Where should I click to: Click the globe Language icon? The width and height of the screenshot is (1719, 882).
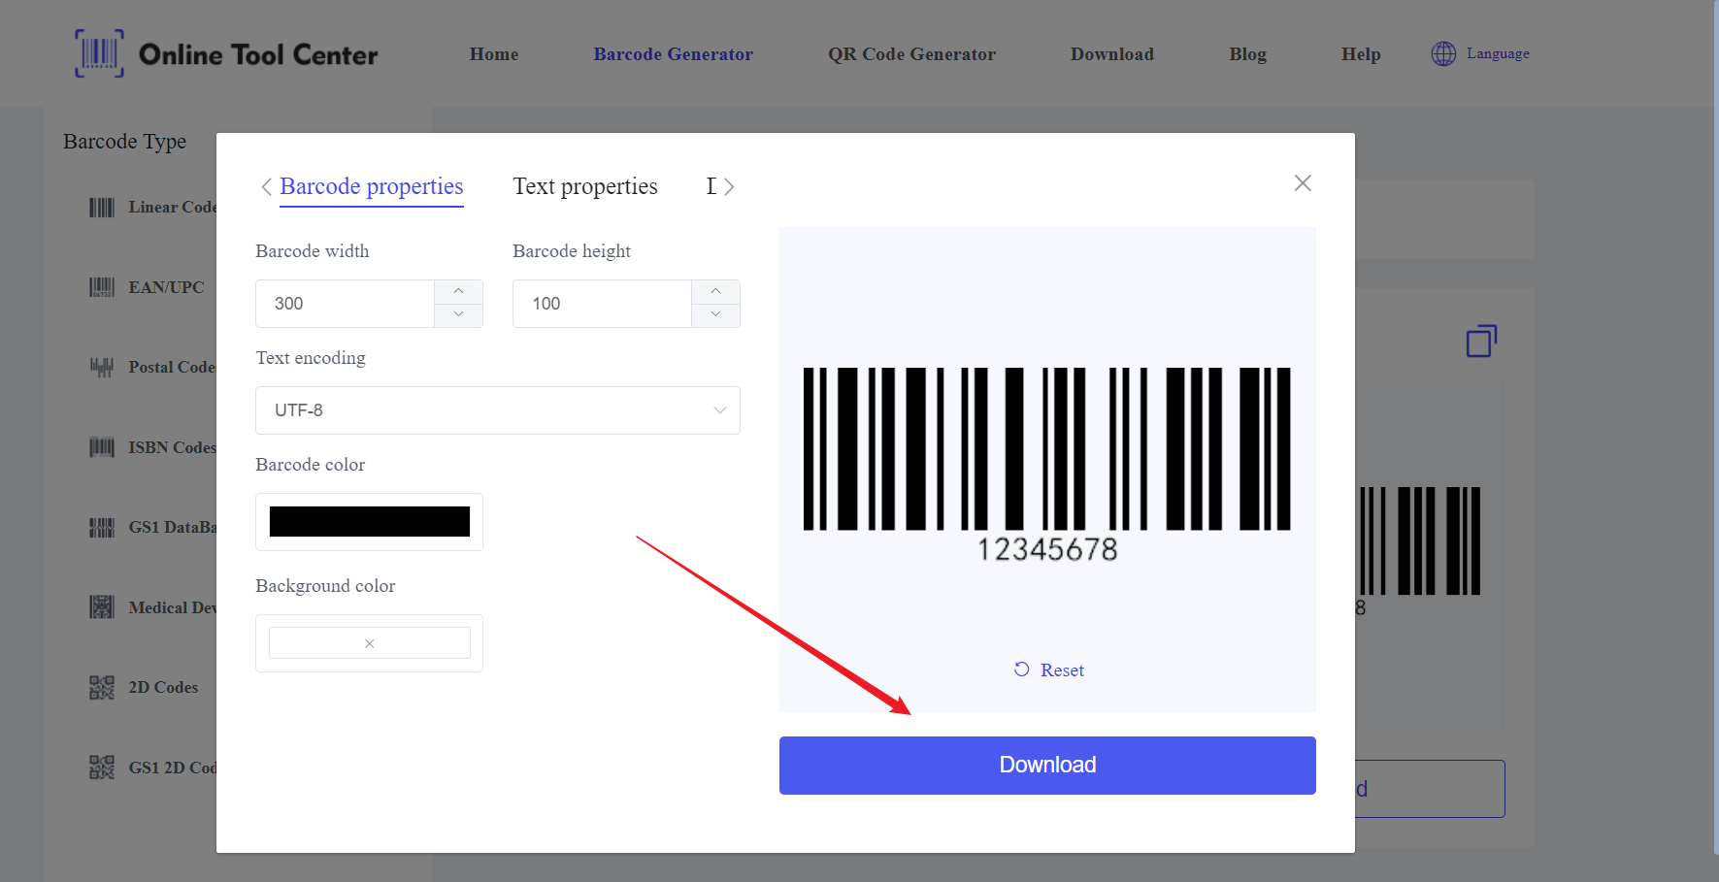pyautogui.click(x=1443, y=53)
